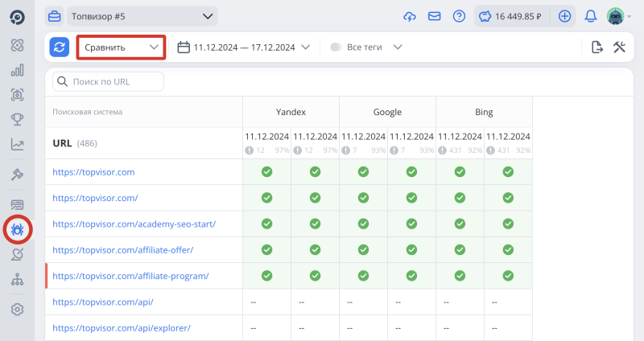Click the notification bell icon

click(591, 16)
